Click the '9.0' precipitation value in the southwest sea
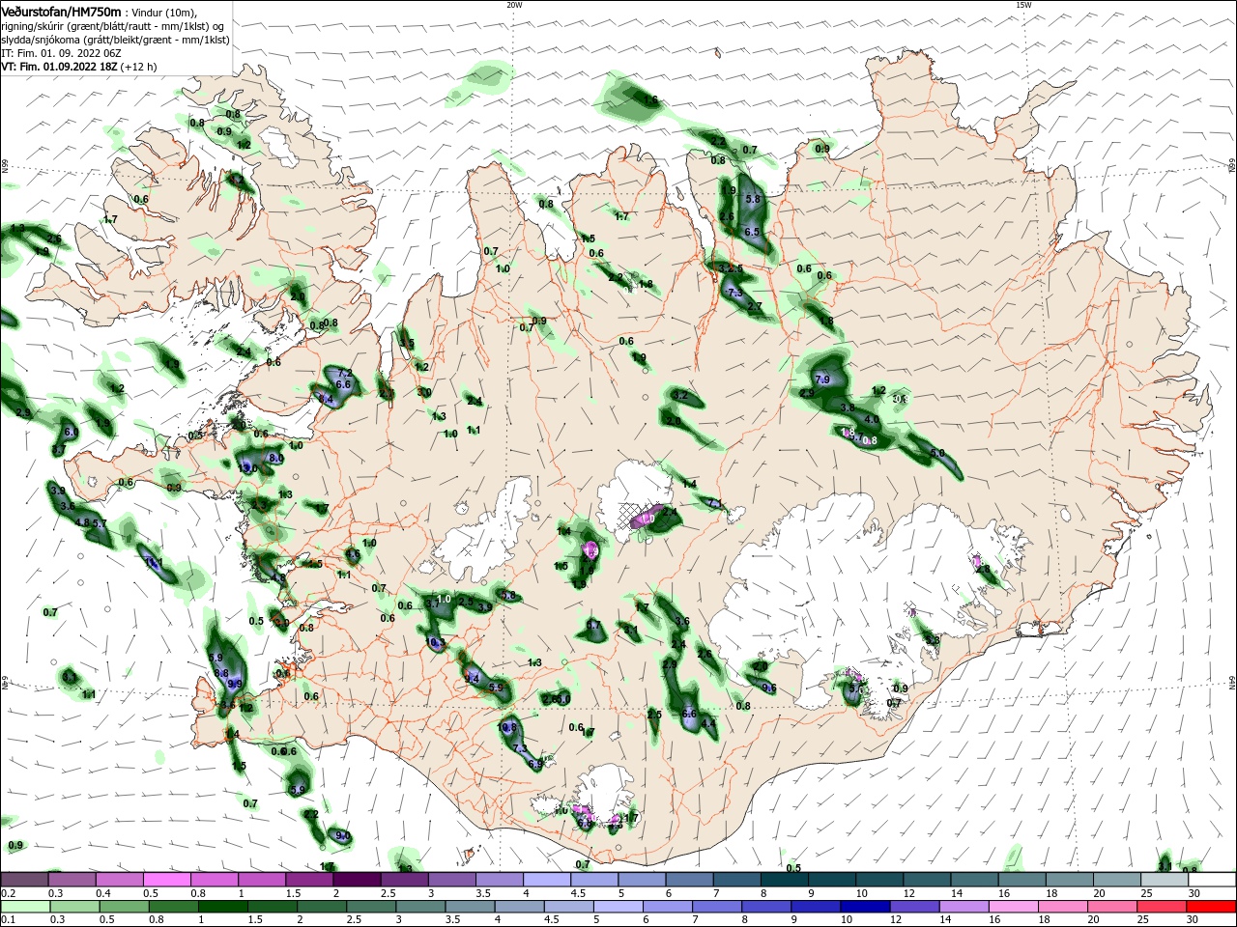Image resolution: width=1237 pixels, height=927 pixels. (343, 835)
